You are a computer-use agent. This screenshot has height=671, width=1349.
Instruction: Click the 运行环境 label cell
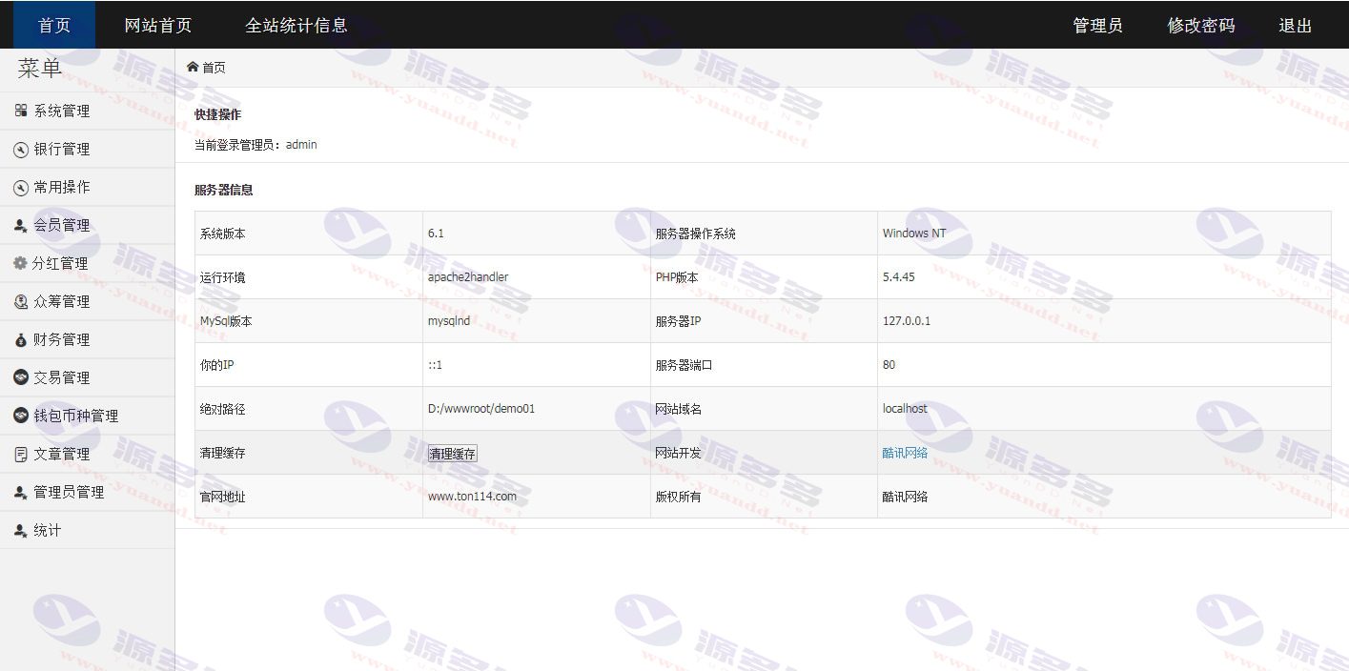coord(309,277)
